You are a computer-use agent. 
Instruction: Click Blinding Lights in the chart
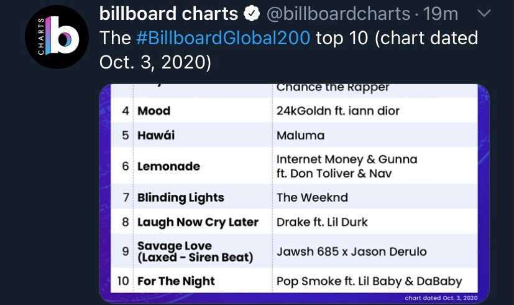tap(181, 198)
